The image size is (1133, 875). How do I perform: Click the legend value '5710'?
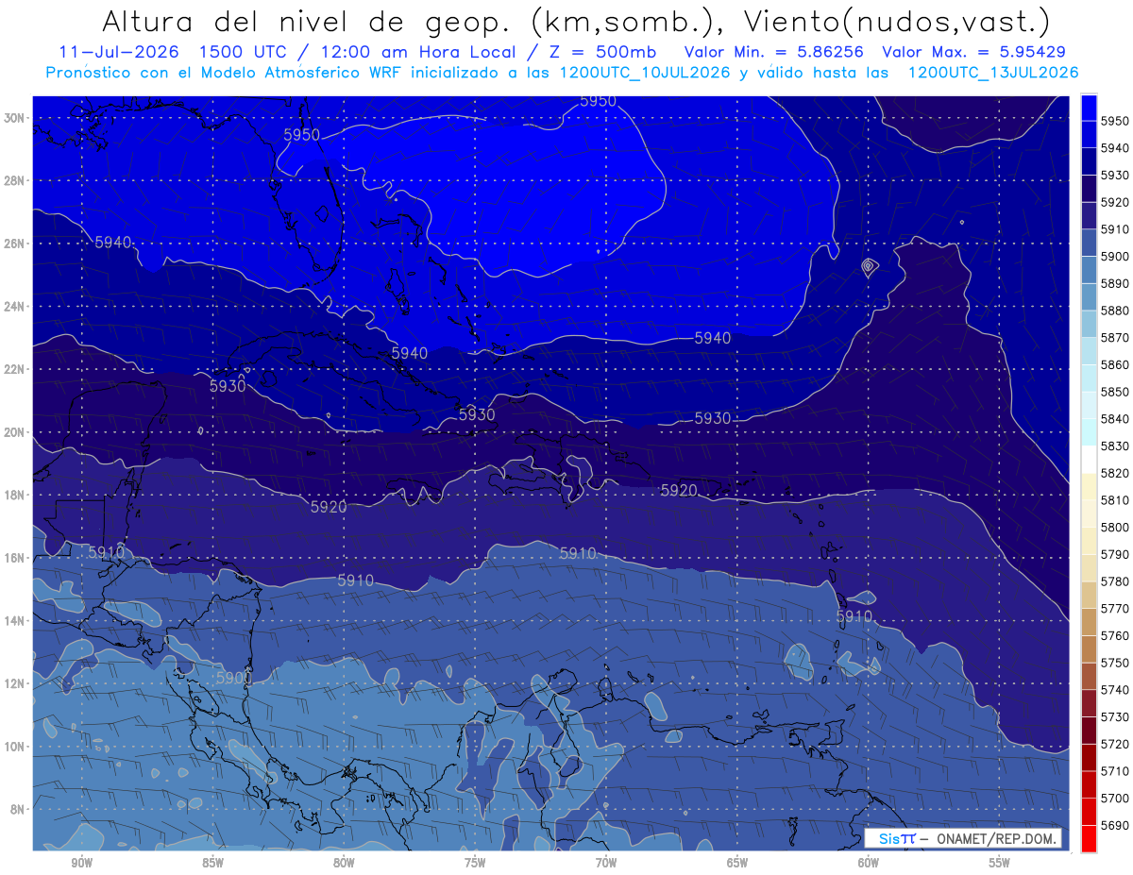(1114, 771)
